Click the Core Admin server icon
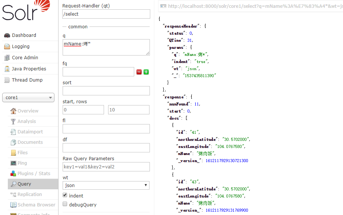Viewport: 343px width, 215px height. point(7,58)
